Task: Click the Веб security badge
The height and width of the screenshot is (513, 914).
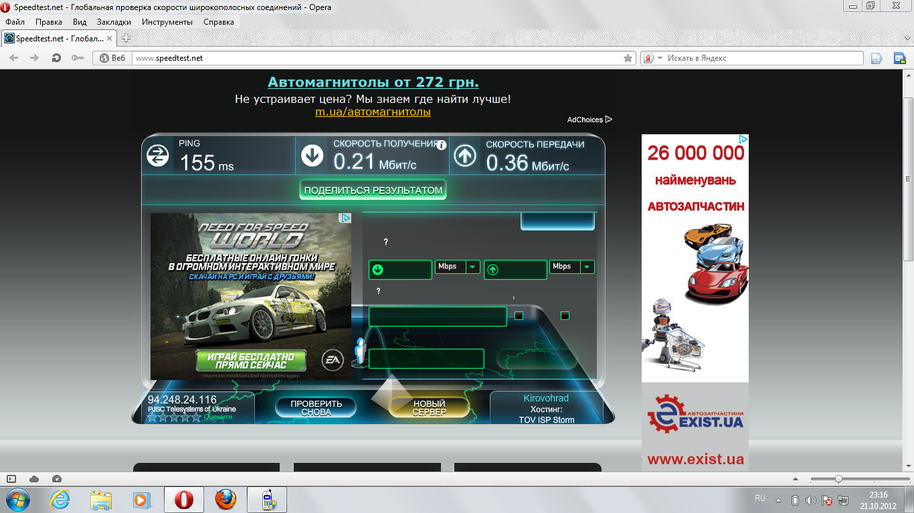Action: 112,58
